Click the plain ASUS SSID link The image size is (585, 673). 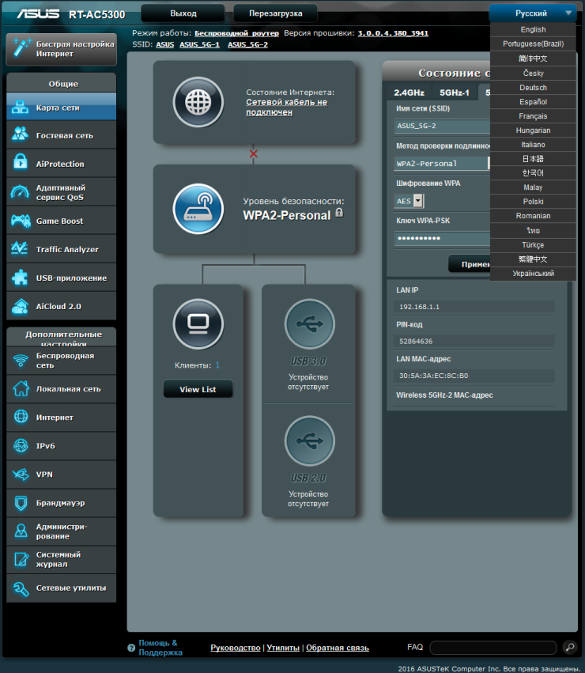164,44
